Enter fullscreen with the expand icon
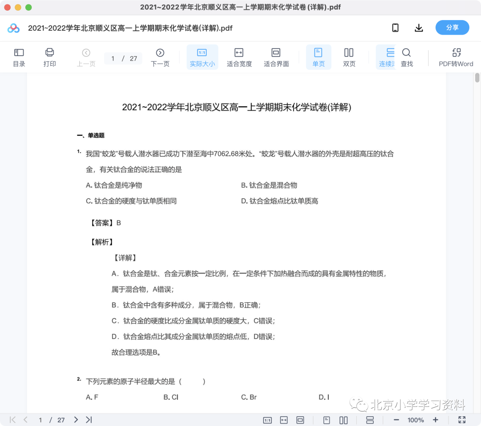This screenshot has height=426, width=481. pos(462,420)
